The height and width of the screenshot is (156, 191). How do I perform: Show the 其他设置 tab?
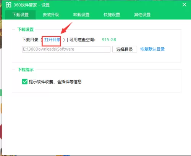[142, 15]
